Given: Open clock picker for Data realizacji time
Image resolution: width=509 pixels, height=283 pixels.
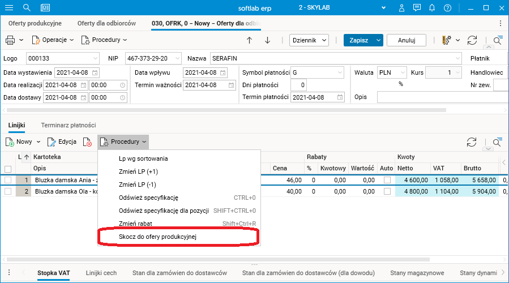Looking at the screenshot, I should 122,85.
